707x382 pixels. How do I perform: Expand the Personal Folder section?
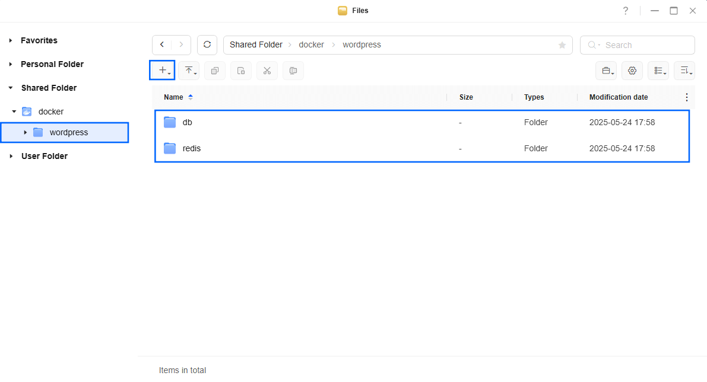(x=11, y=65)
